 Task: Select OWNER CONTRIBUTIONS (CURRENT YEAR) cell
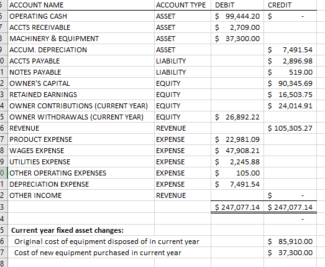pos(81,106)
